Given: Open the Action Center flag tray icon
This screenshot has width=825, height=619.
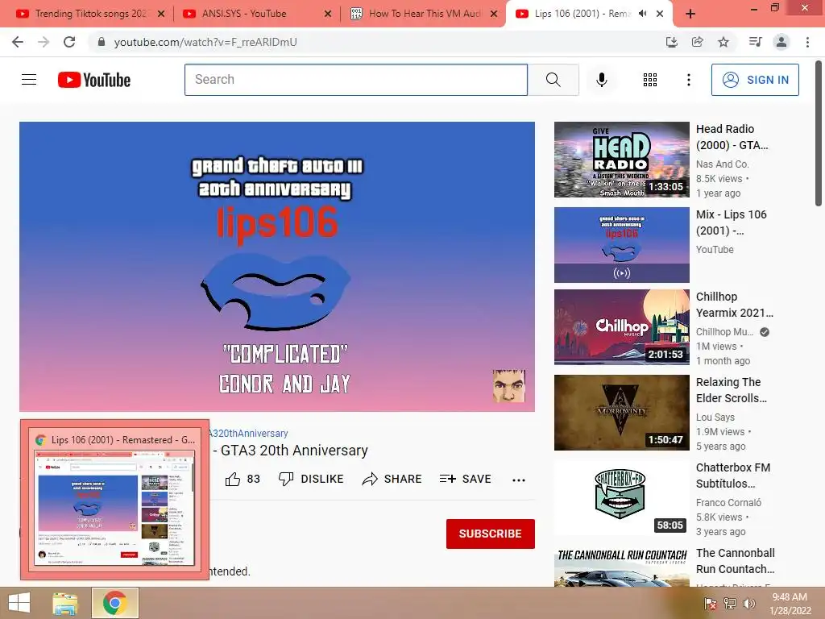Looking at the screenshot, I should 710,603.
